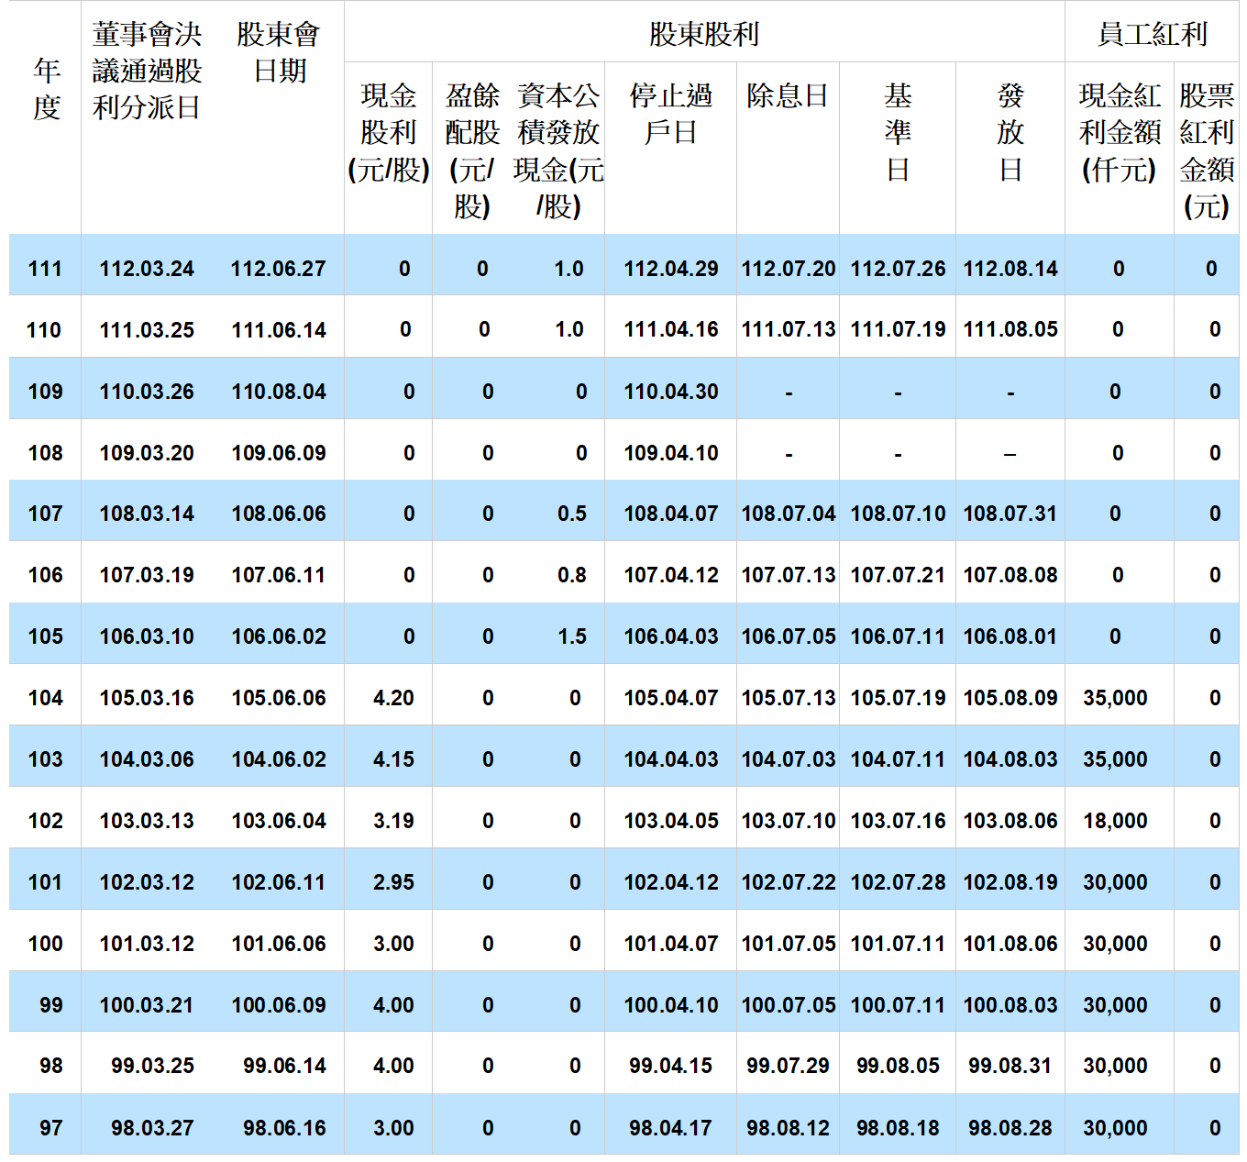Select date cell 109.04.10
Viewport: 1247px width, 1162px height.
(671, 453)
